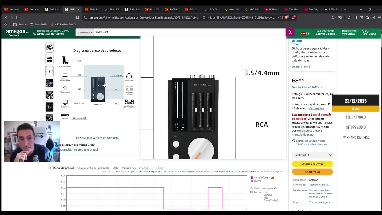The width and height of the screenshot is (382, 215).
Task: Click the Comprar ya button
Action: tap(312, 172)
